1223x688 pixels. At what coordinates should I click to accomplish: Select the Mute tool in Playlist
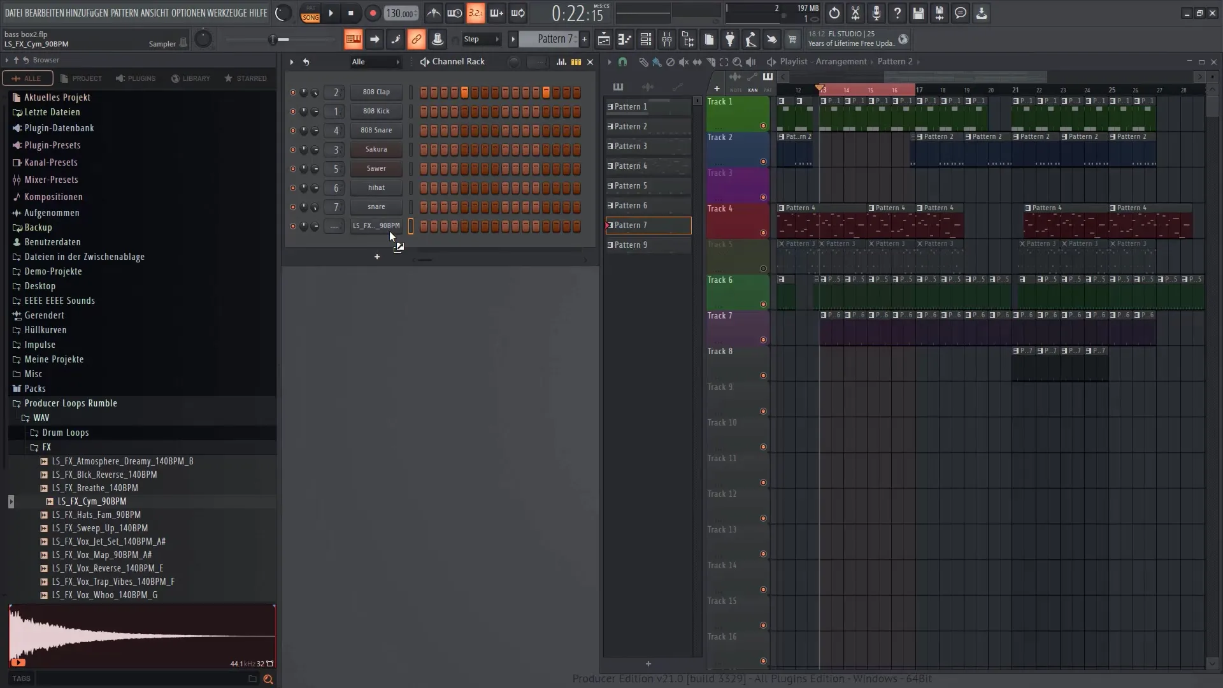click(683, 62)
